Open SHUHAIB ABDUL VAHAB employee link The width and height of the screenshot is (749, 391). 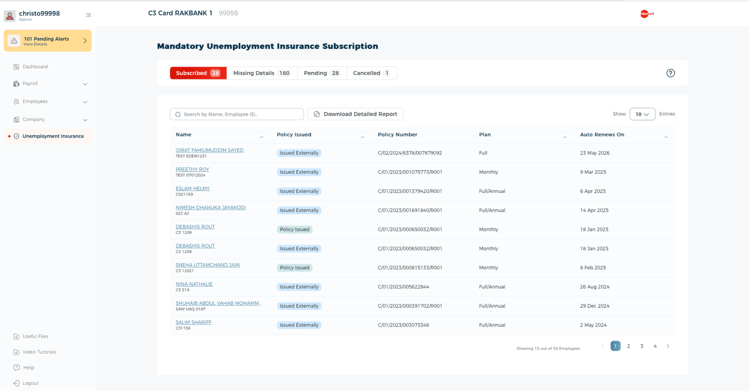coord(218,303)
